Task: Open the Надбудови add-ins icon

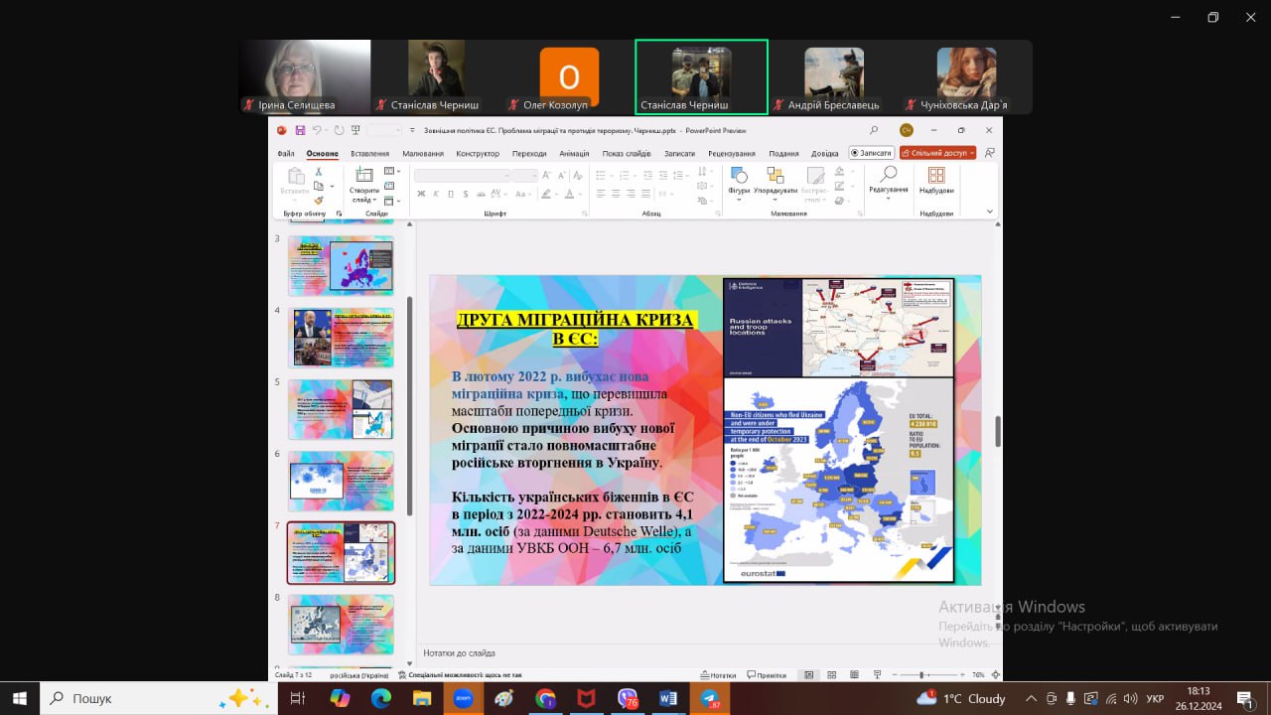Action: click(936, 180)
